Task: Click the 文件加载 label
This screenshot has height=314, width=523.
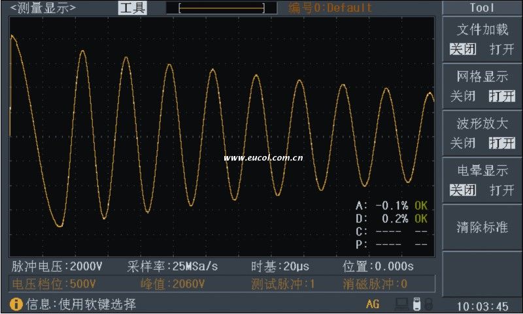Action: pos(482,29)
